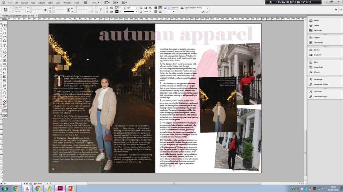The image size is (343, 192).
Task: Open the Layers panel
Action: 316,25
